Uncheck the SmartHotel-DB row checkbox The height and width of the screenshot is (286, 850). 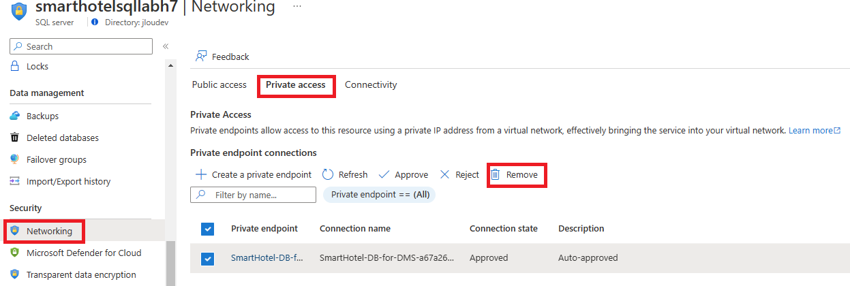[207, 259]
